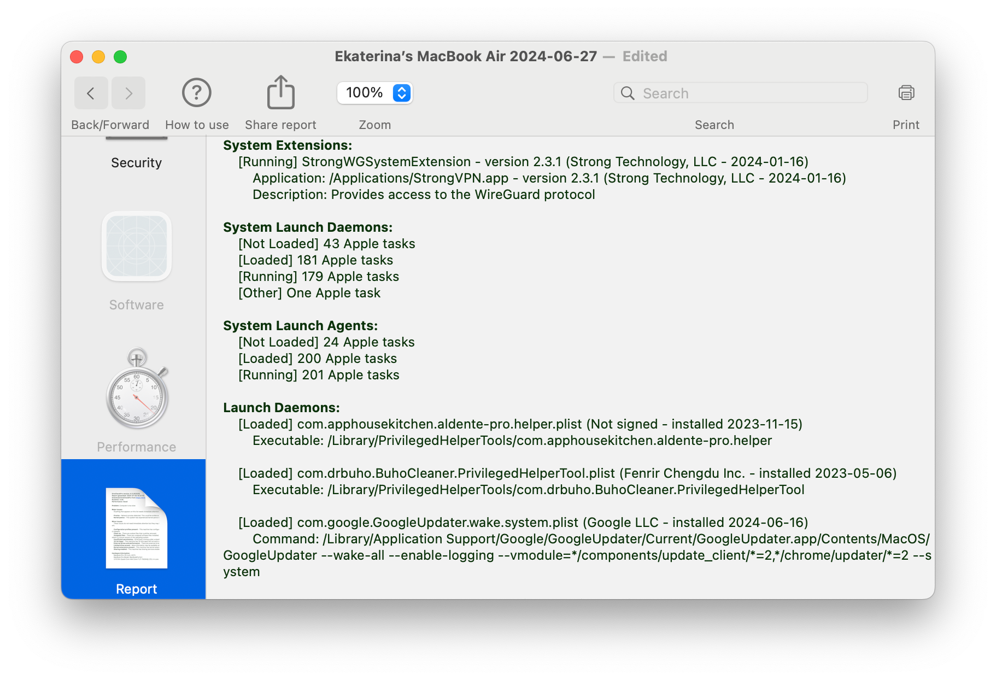Click the BuhoCleaner.PrivilegedHelperTool.plist line

(x=567, y=473)
